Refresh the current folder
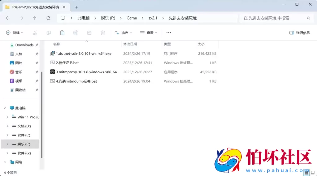Image resolution: width=317 pixels, height=176 pixels. click(48, 18)
